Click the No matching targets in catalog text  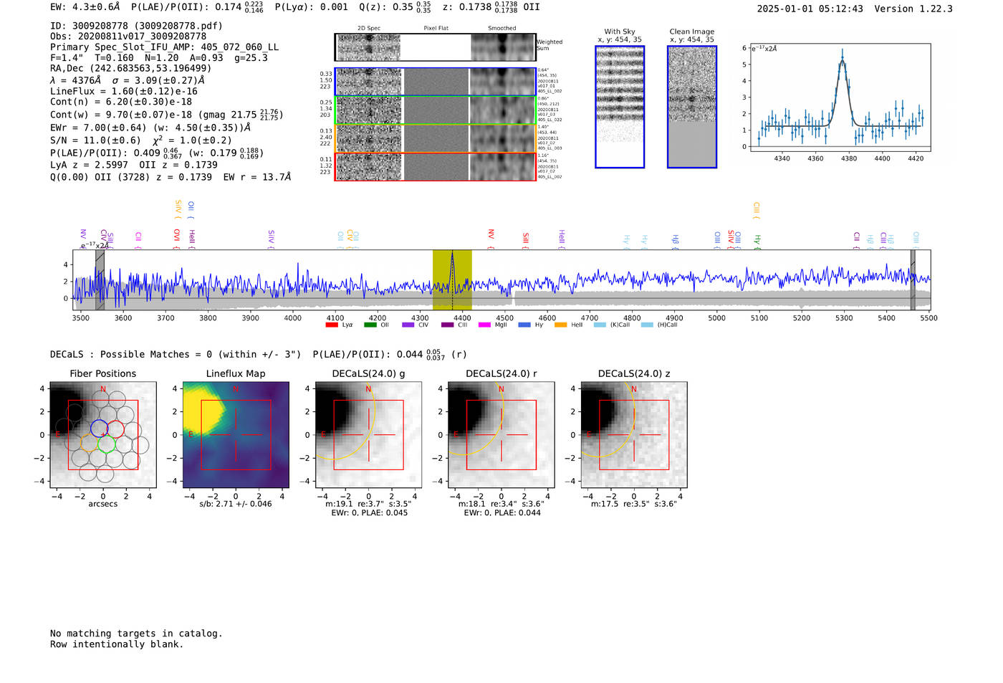pyautogui.click(x=136, y=634)
